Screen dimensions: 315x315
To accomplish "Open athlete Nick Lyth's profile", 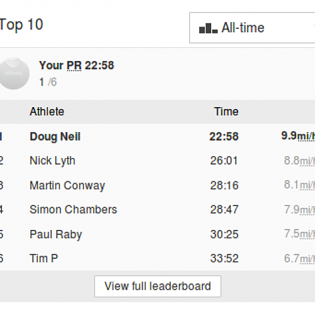I will 52,161.
